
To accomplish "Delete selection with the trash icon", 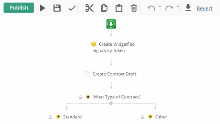I will 134,8.
